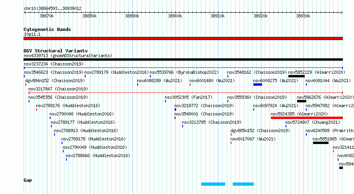This screenshot has height=194, width=354.
Task: Select nsv3548162 (Chaisson2019) variant
Action: (257, 72)
